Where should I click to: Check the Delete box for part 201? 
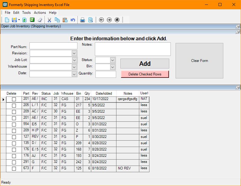(x=14, y=99)
